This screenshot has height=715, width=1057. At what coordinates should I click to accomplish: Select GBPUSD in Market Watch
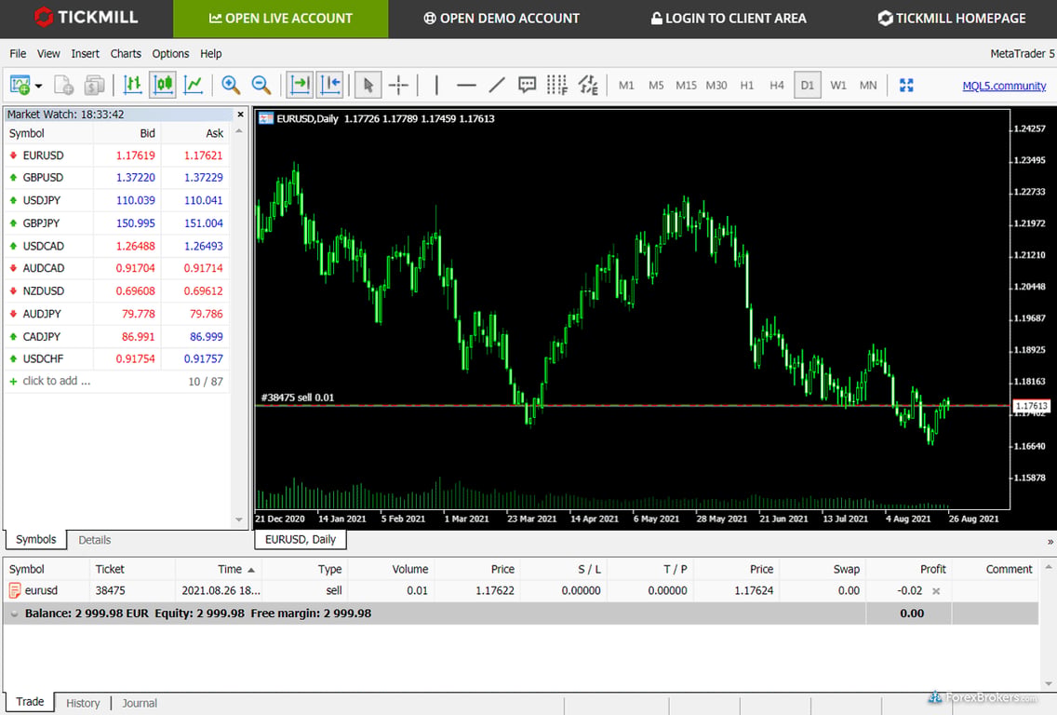116,178
